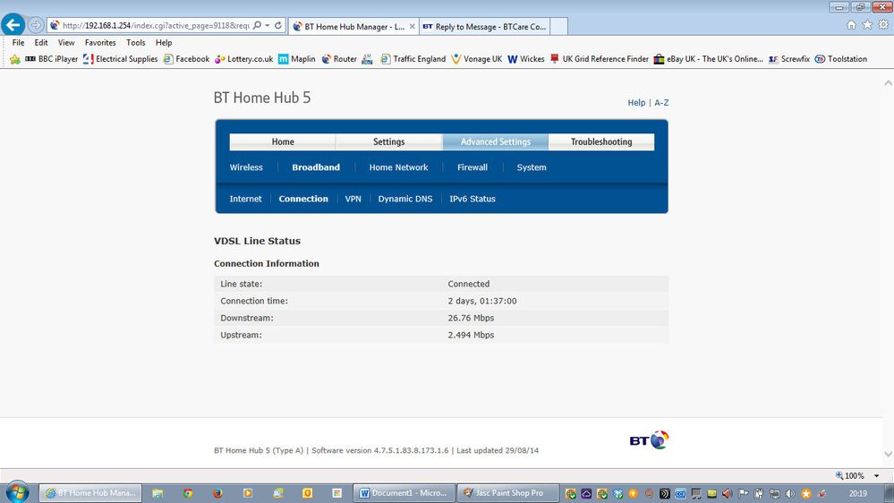
Task: Open Toolstation bookmark
Action: [841, 59]
